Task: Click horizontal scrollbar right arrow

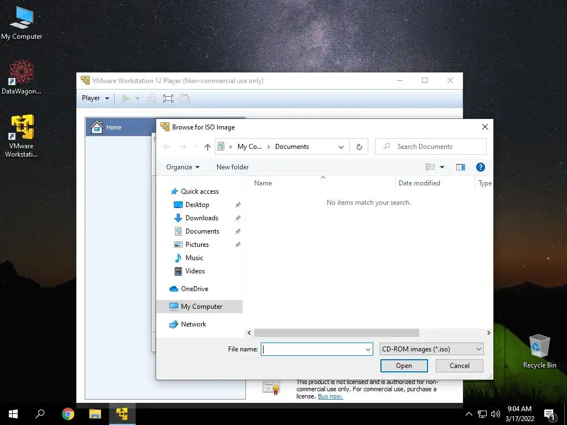Action: click(x=488, y=333)
